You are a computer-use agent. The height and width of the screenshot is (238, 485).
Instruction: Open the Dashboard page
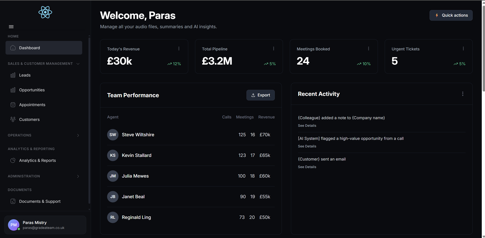[x=29, y=48]
